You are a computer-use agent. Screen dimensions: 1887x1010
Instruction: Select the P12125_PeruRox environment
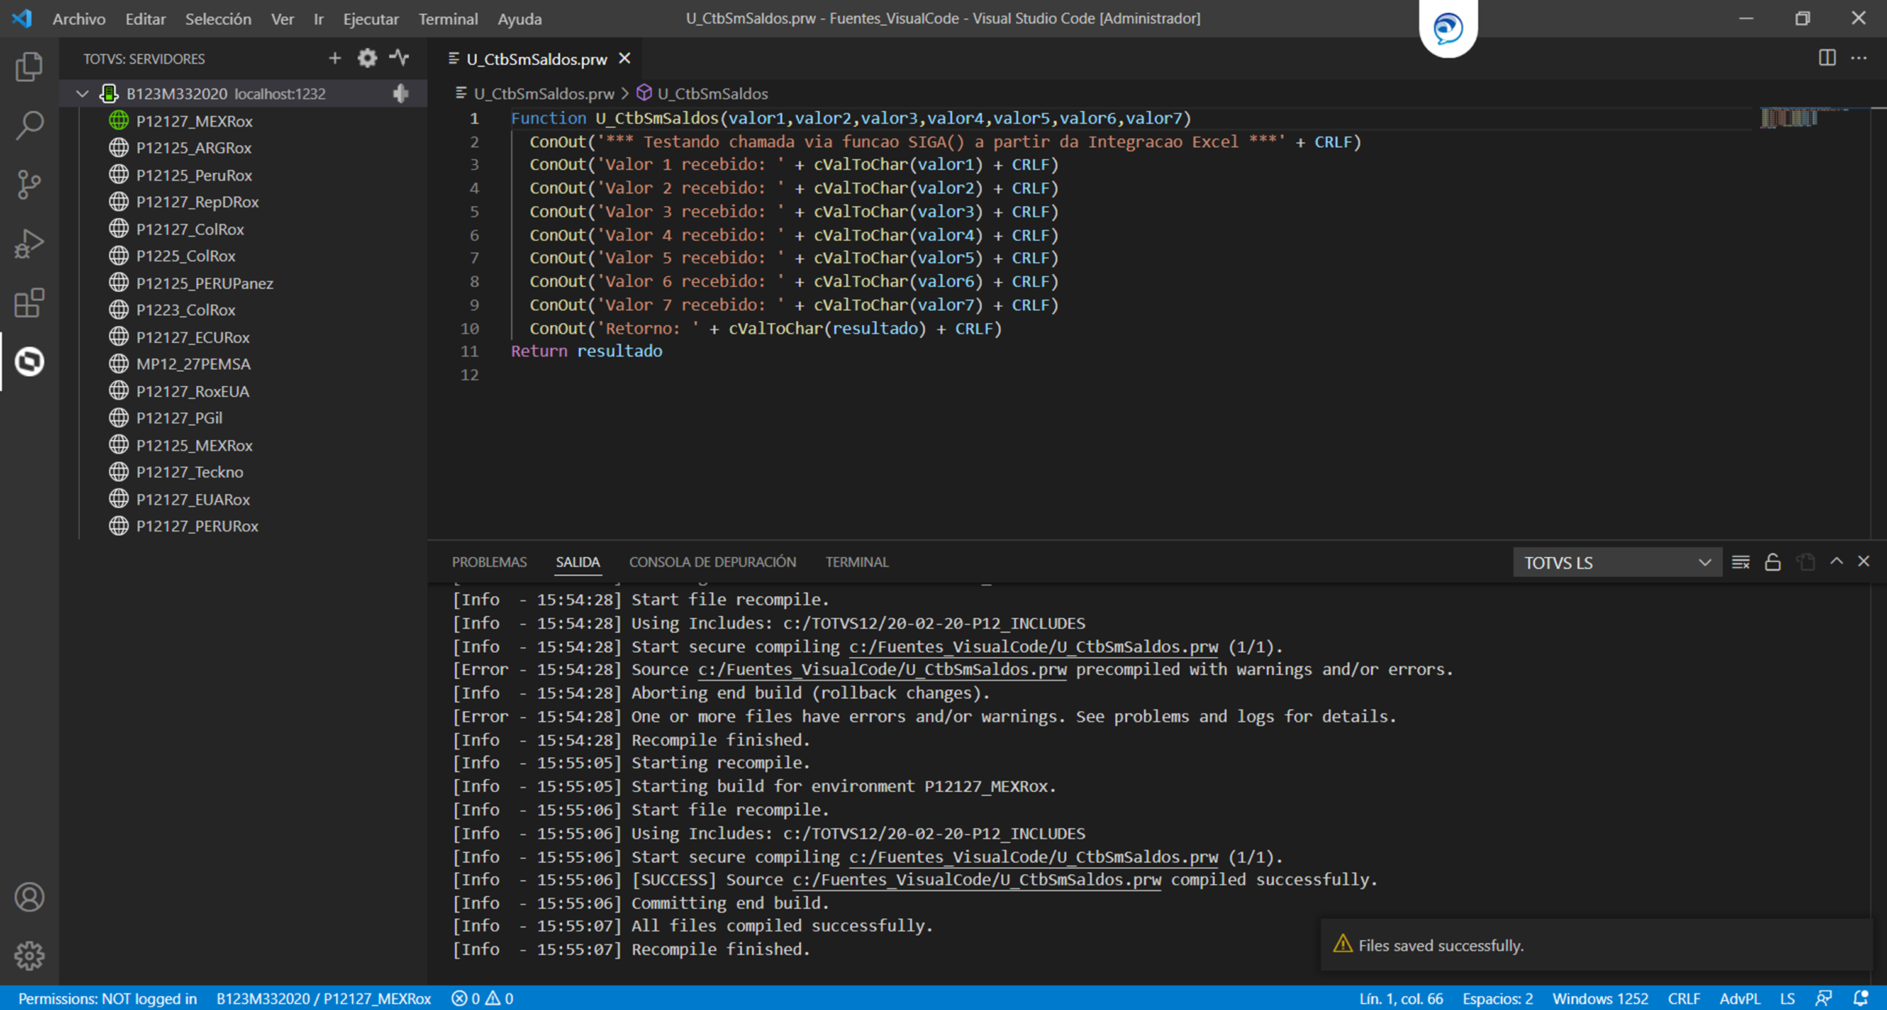(193, 175)
